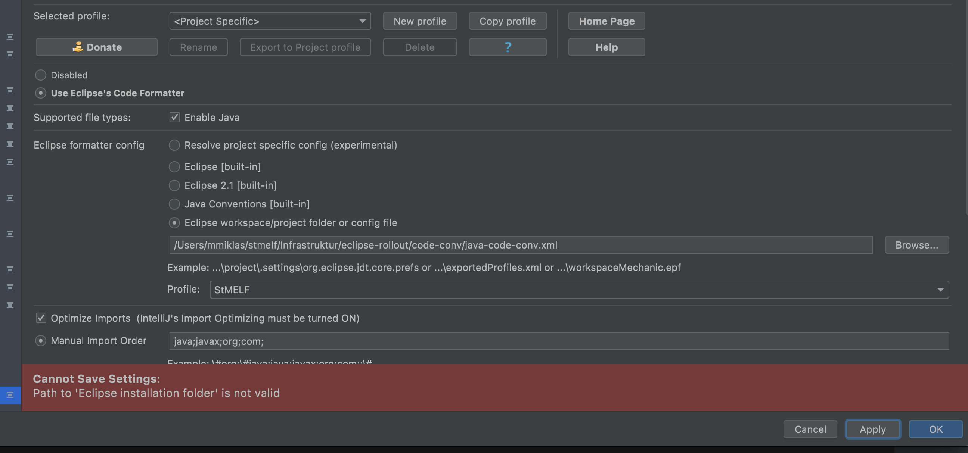968x453 pixels.
Task: Open the plugin Home Page
Action: [x=606, y=21]
